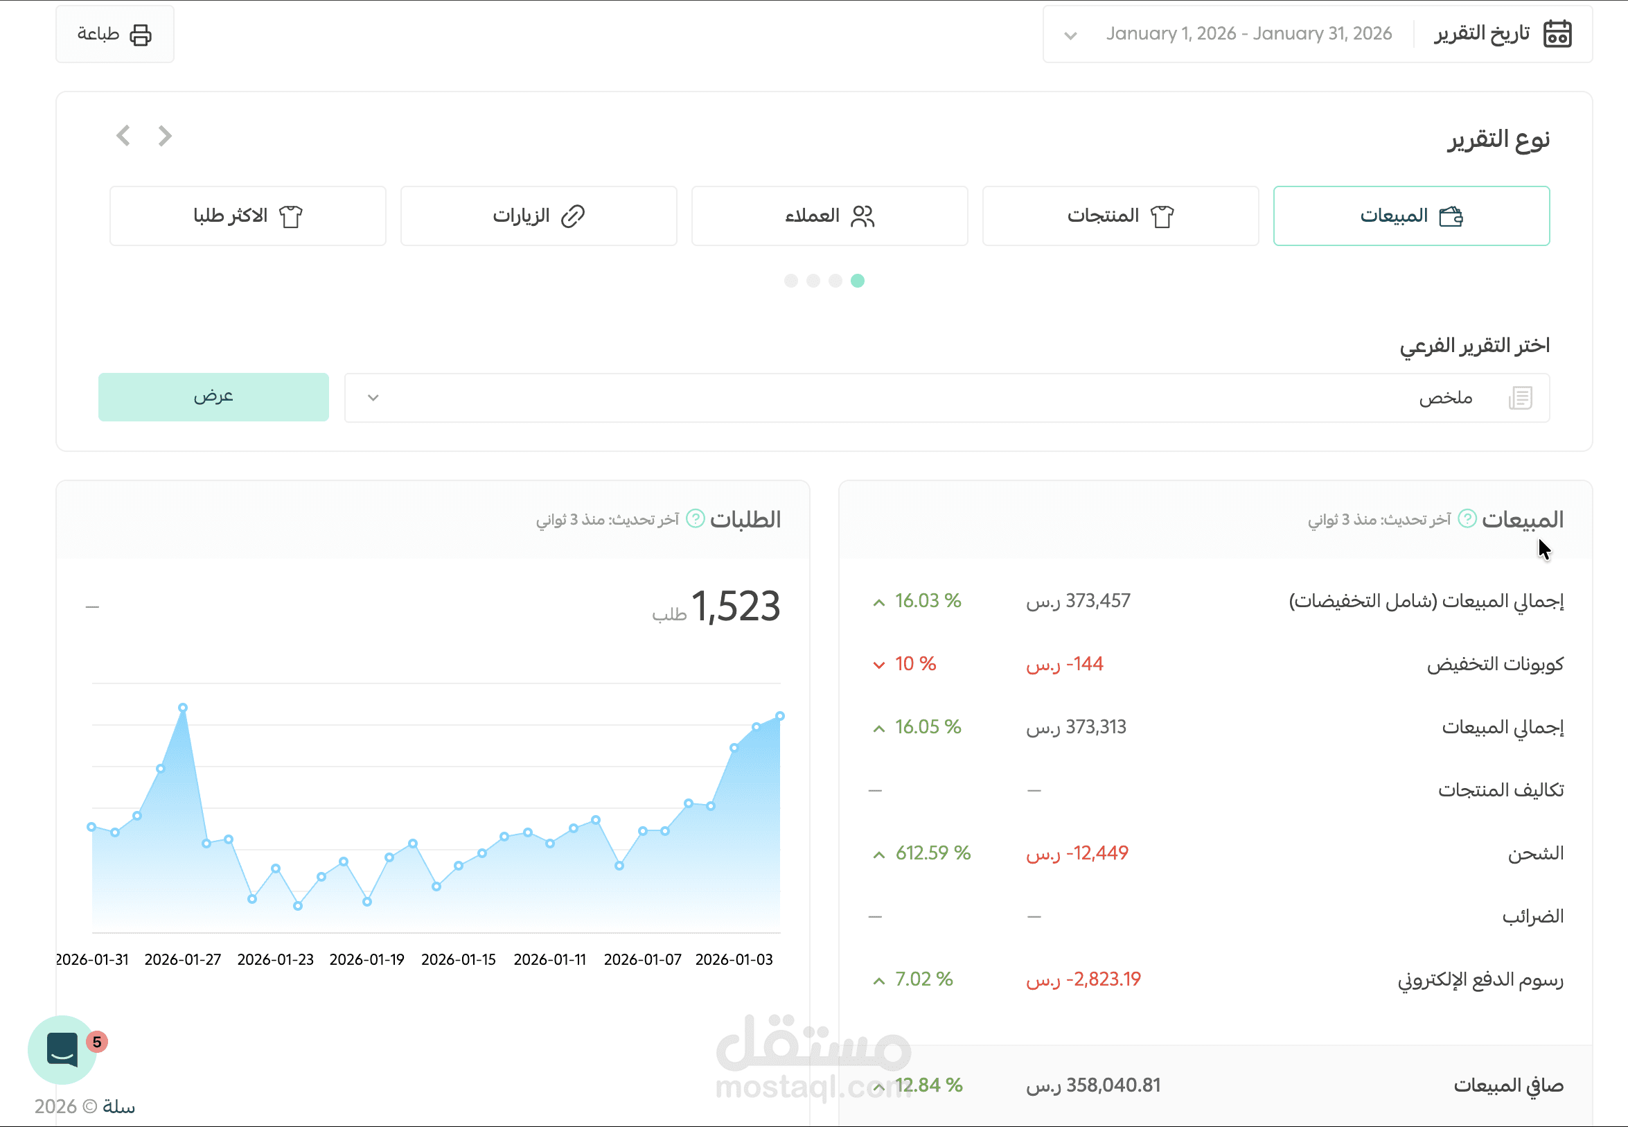Click the 16.03 % percentage value
Viewport: 1628px width, 1127px height.
coord(928,601)
